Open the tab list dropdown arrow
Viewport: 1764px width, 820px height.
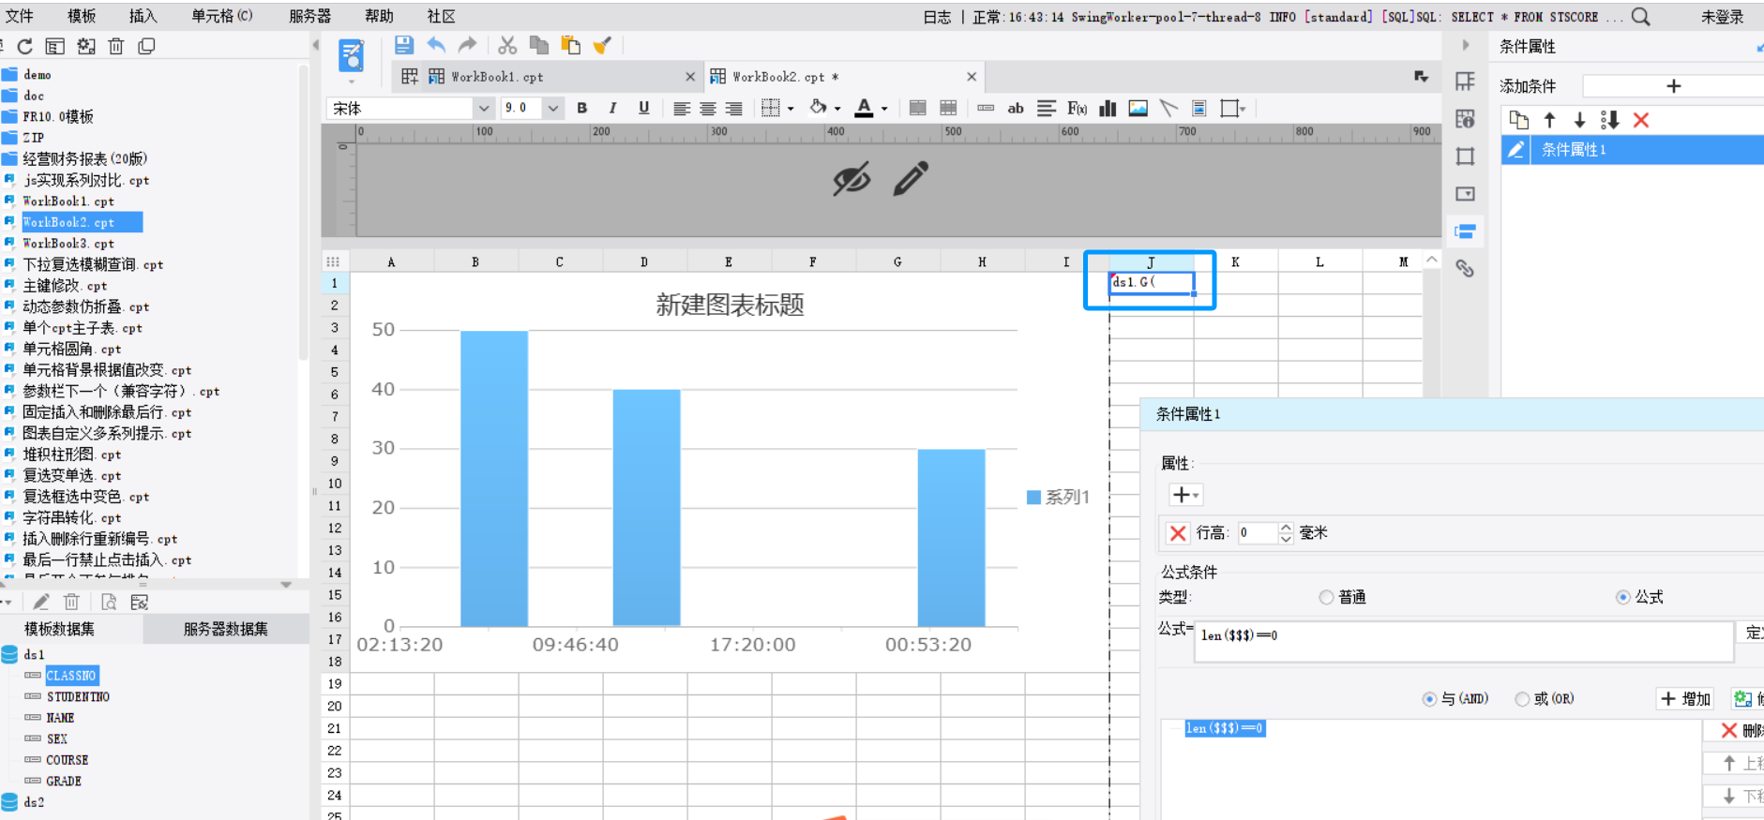(1422, 77)
